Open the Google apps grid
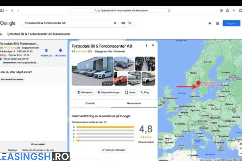The image size is (242, 161). [x=217, y=23]
